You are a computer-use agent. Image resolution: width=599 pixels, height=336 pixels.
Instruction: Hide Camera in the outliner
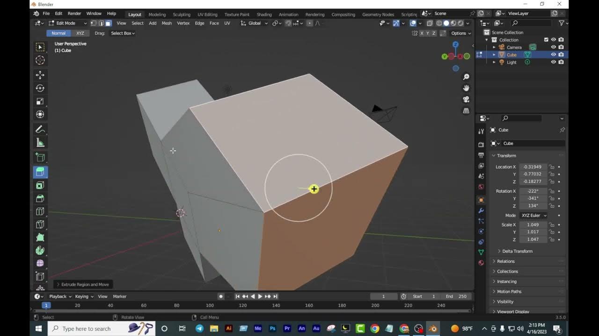(x=553, y=47)
